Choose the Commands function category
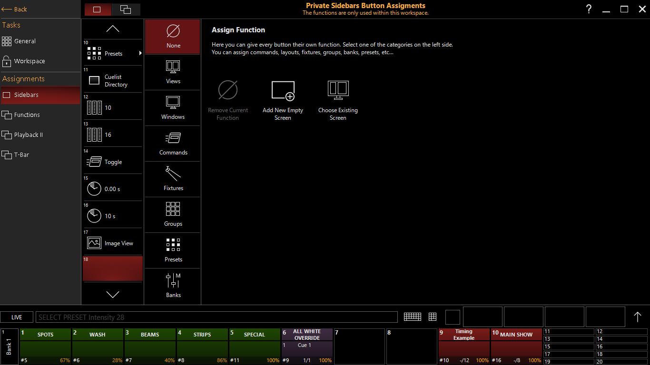 pyautogui.click(x=173, y=144)
